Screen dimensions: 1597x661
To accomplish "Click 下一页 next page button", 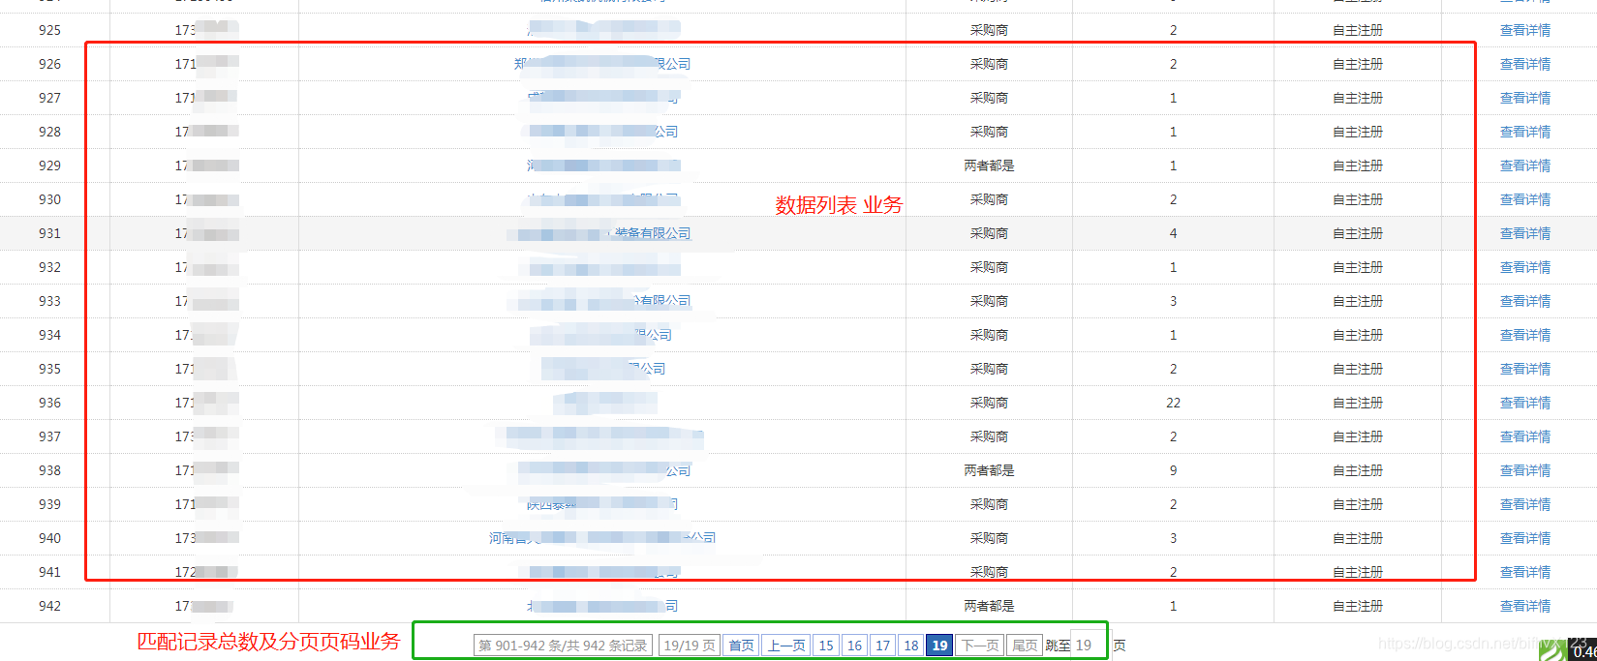I will (980, 646).
